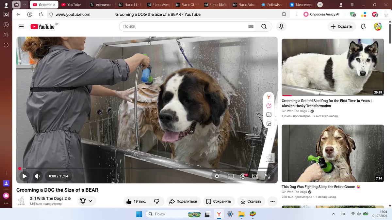Click Сохранить to save the video
This screenshot has height=220, width=392.
click(219, 201)
